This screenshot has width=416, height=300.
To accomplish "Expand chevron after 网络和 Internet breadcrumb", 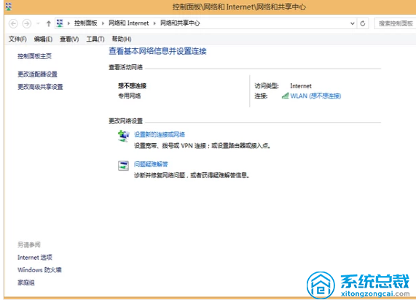I will (x=154, y=23).
